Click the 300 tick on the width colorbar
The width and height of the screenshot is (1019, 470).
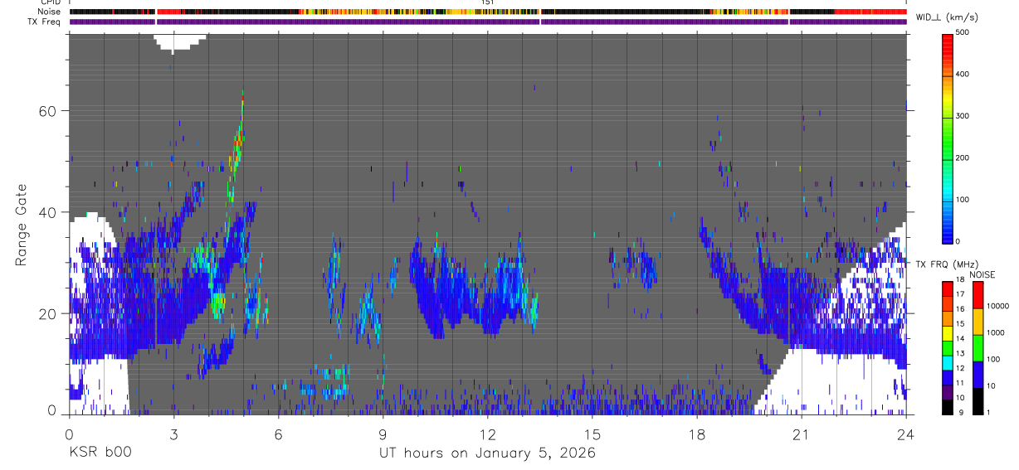click(x=963, y=116)
